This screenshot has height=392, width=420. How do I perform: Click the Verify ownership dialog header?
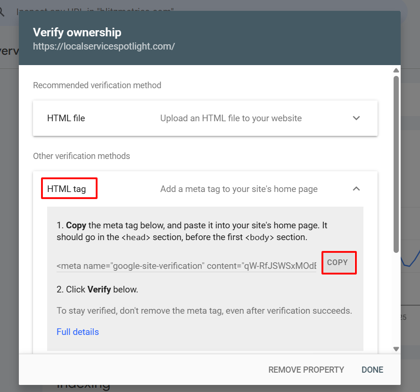(77, 33)
